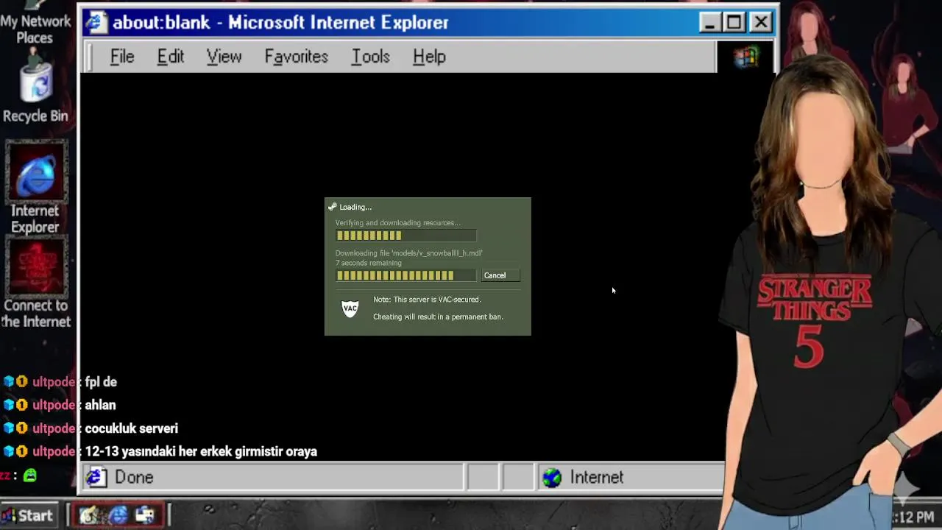942x530 pixels.
Task: Click the 'Verifying and downloading resources' progress bar
Action: tap(406, 236)
